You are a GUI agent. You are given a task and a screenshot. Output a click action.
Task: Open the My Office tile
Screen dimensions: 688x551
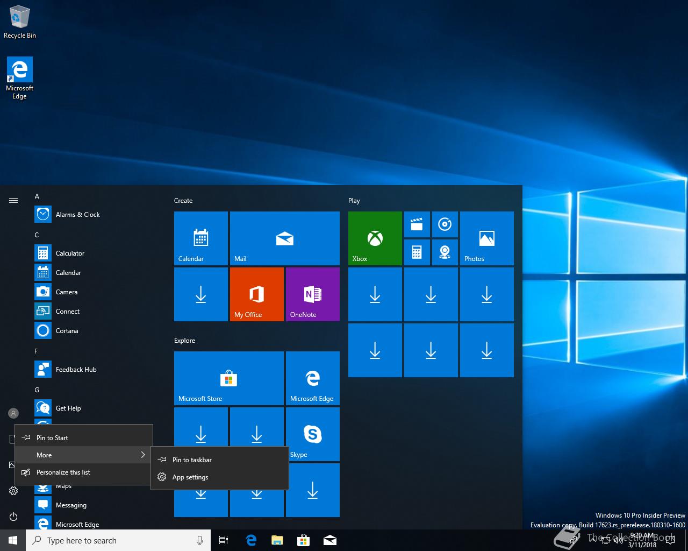257,294
